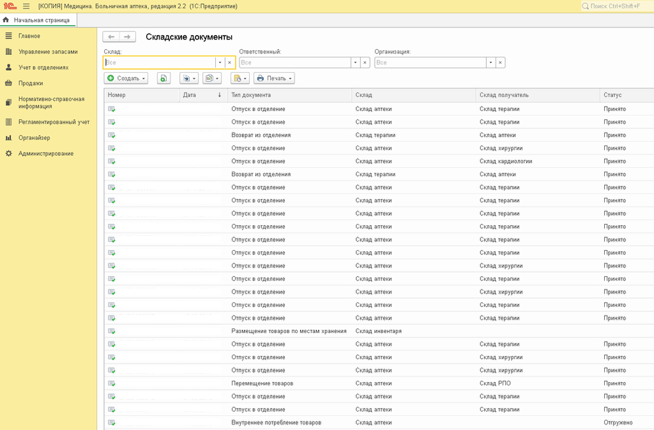Clear the Организация filter with X button
This screenshot has width=654, height=430.
click(x=501, y=63)
